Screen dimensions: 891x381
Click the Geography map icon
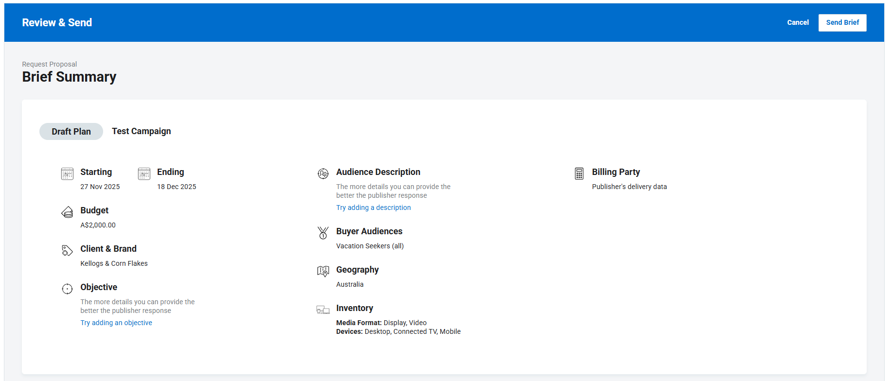coord(323,271)
